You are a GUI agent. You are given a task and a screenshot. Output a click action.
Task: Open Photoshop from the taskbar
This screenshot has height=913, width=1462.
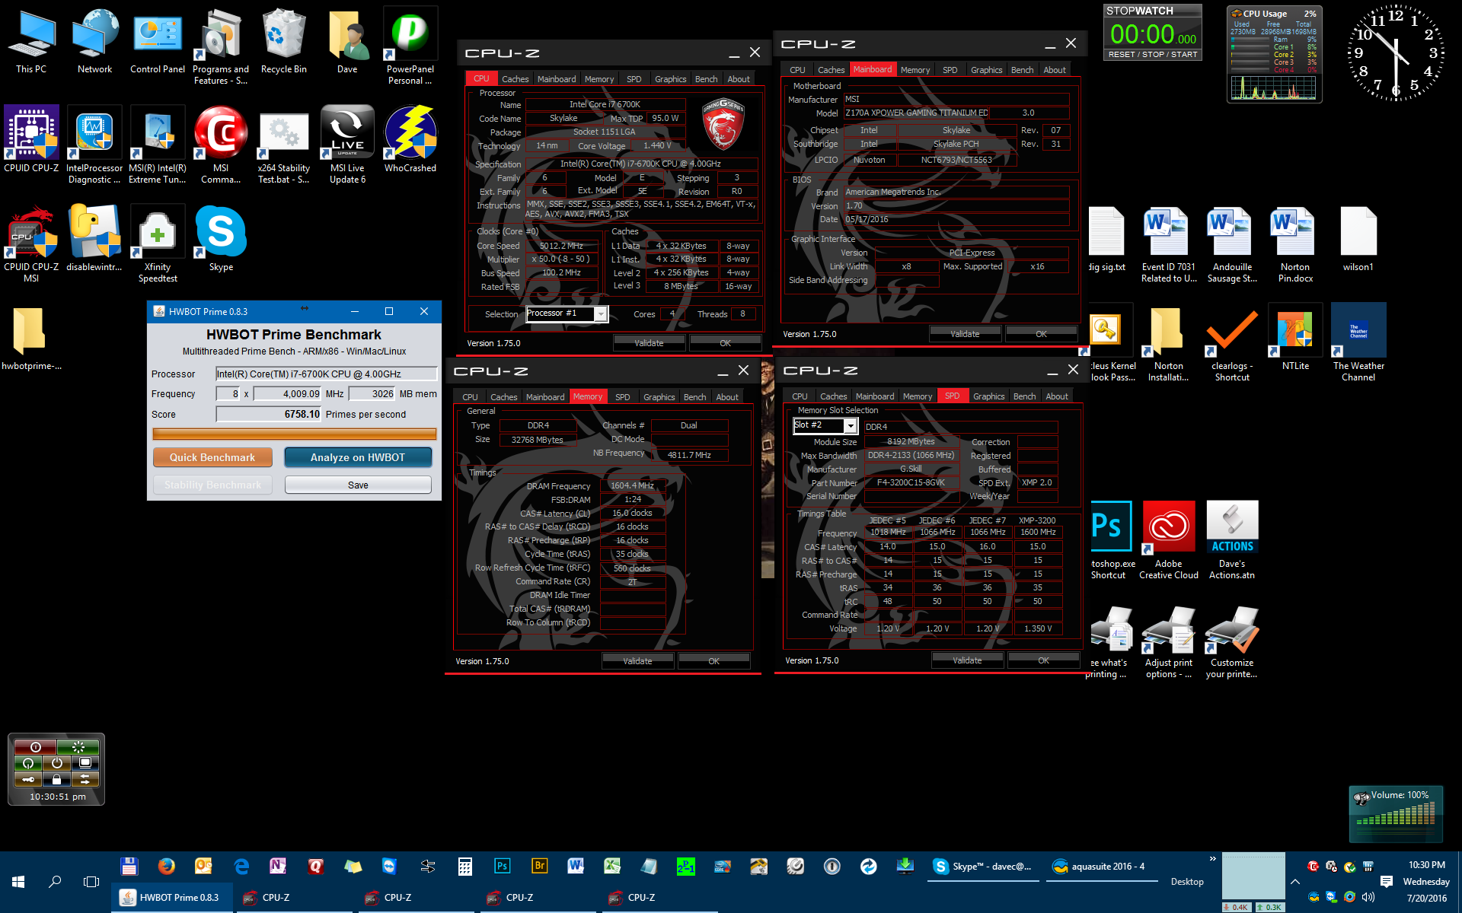tap(502, 866)
